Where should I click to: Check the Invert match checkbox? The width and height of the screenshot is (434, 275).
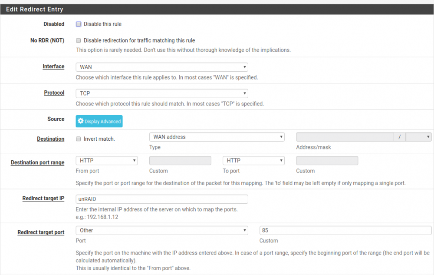click(x=79, y=139)
